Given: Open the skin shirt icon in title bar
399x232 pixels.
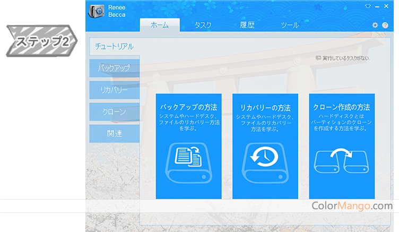Looking at the screenshot, I should [368, 6].
